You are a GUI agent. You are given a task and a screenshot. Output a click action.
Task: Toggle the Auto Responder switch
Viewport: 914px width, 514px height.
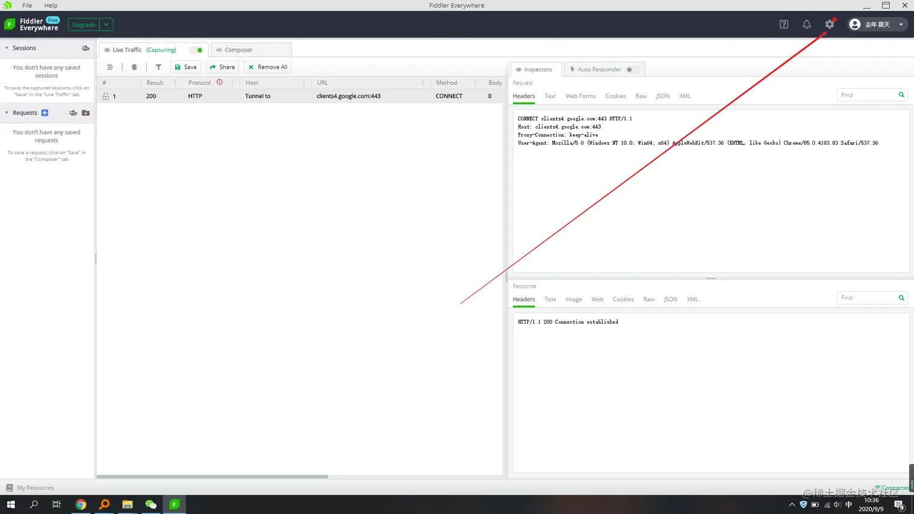pos(632,69)
